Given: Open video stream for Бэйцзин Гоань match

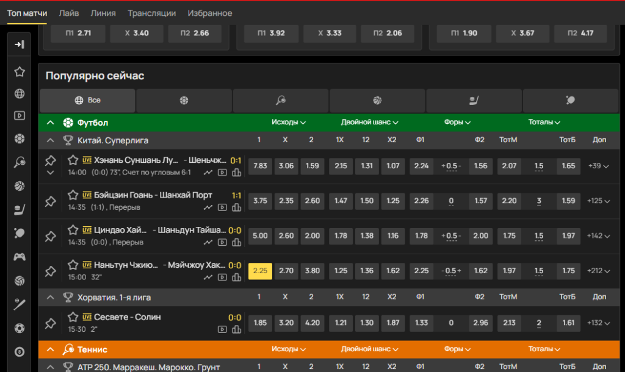Looking at the screenshot, I should coord(222,207).
